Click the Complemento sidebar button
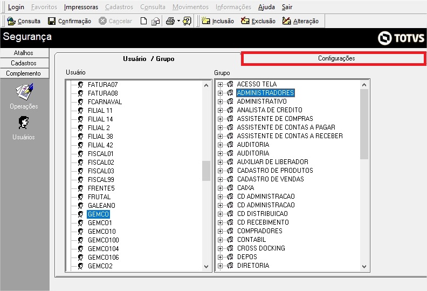The image size is (427, 291). 24,73
